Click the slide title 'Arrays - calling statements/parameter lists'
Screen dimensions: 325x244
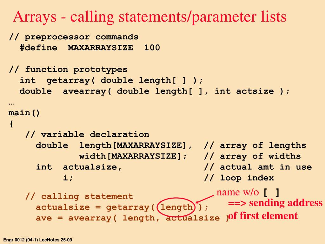149,17
